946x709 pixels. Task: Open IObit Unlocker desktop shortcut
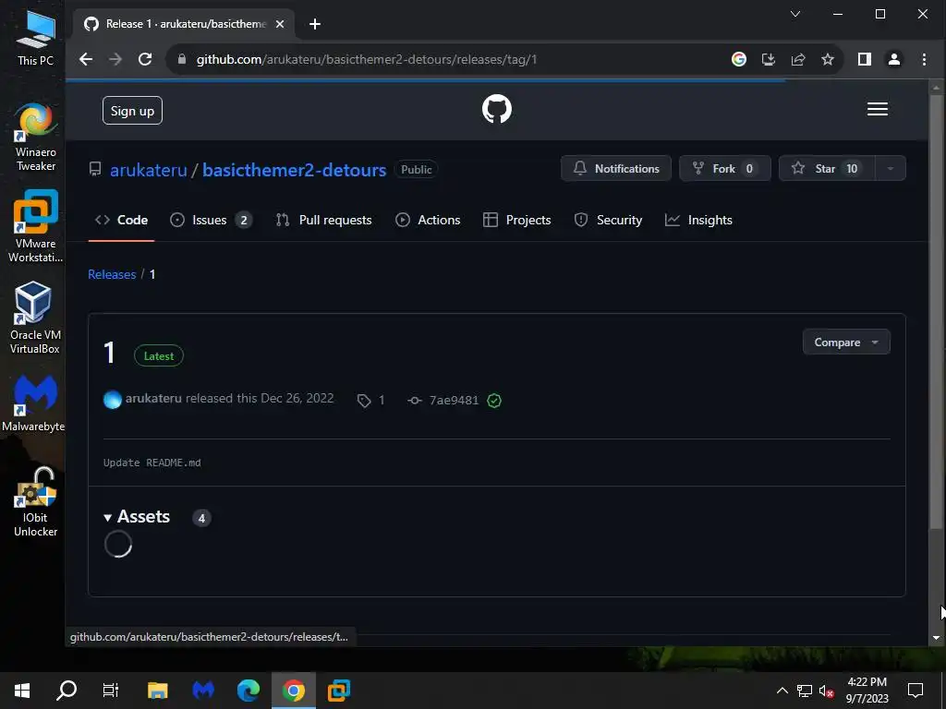[x=36, y=501]
